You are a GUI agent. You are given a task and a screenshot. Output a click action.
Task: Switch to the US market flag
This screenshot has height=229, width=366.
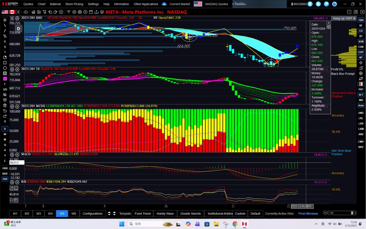[5, 12]
